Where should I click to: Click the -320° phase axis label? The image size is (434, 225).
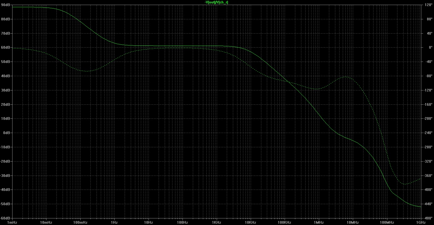coord(428,161)
